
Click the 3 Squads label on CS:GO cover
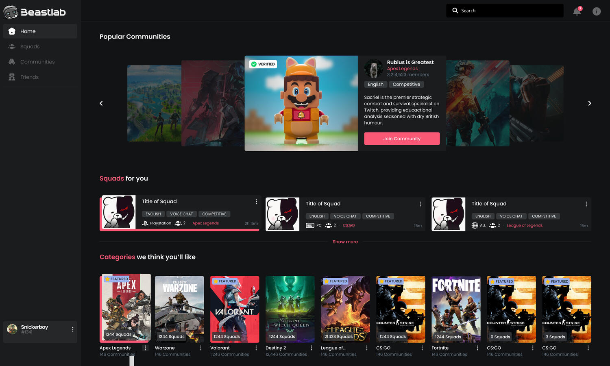click(x=555, y=337)
